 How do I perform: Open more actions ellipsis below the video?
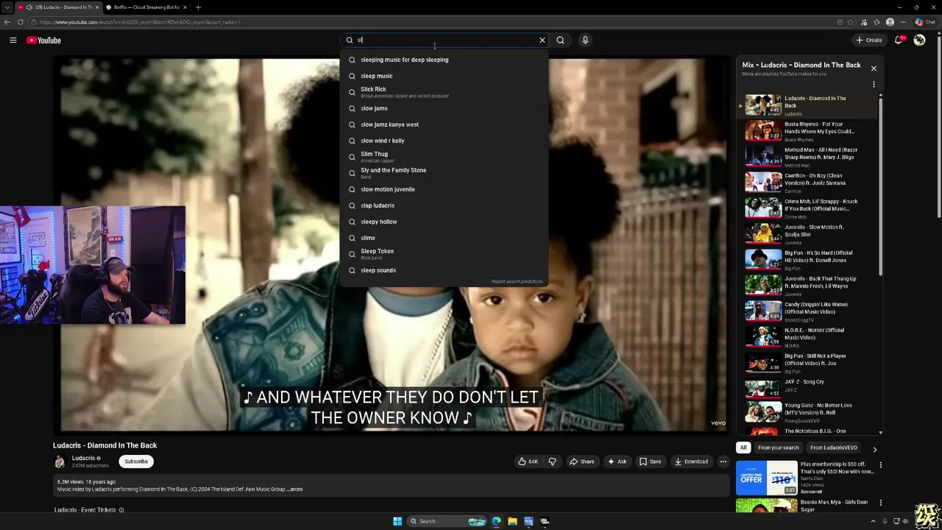pos(723,462)
